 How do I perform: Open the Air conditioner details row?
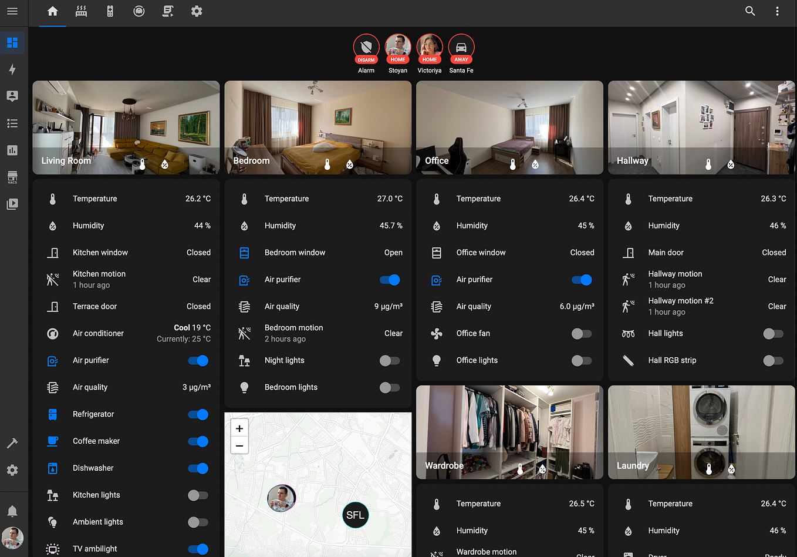[126, 334]
